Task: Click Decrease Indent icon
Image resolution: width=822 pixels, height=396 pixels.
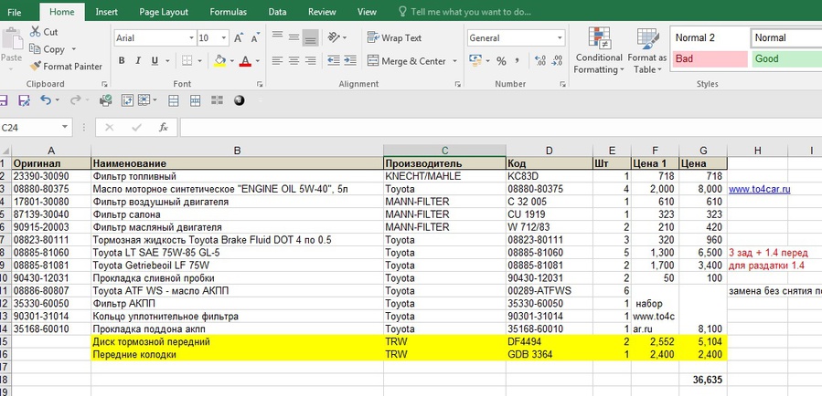Action: click(x=334, y=61)
